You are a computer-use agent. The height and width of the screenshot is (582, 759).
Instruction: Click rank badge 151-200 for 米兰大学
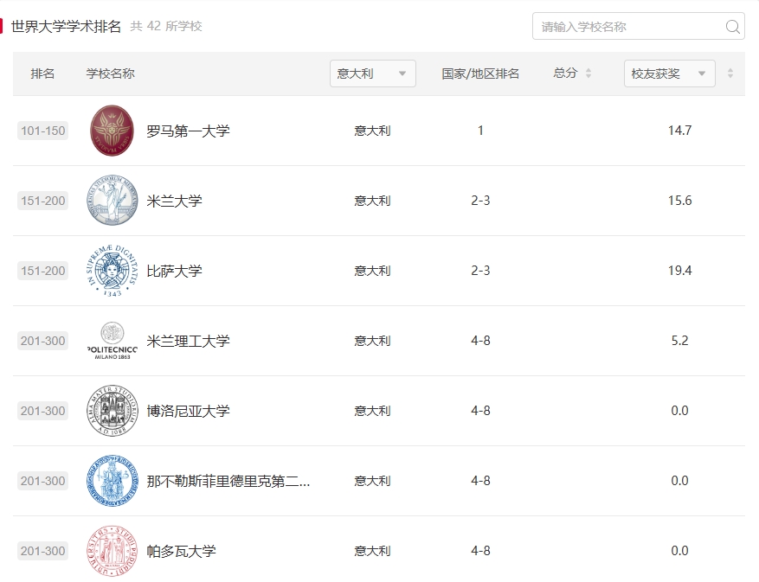point(42,201)
